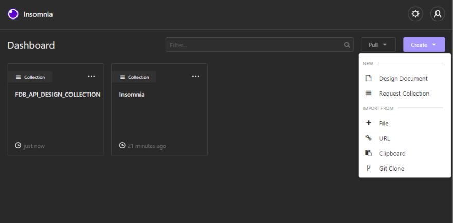Click the Collection badge on Insomnia card
This screenshot has height=223, width=453.
pyautogui.click(x=134, y=77)
